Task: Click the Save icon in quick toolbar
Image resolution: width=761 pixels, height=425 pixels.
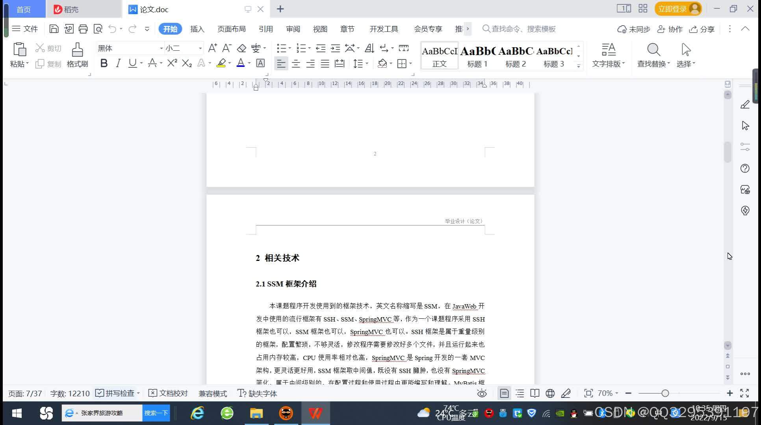Action: 54,29
